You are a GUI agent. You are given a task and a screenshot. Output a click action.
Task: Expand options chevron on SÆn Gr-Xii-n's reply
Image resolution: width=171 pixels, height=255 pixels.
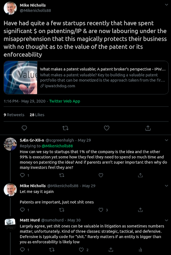167,140
